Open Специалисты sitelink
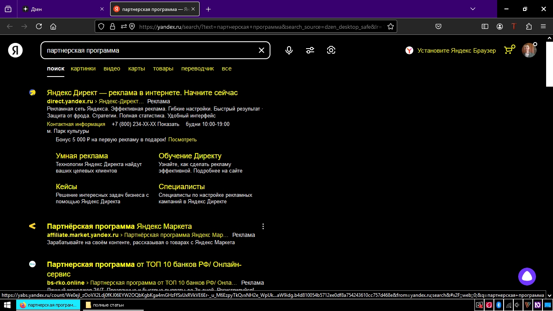 click(182, 187)
